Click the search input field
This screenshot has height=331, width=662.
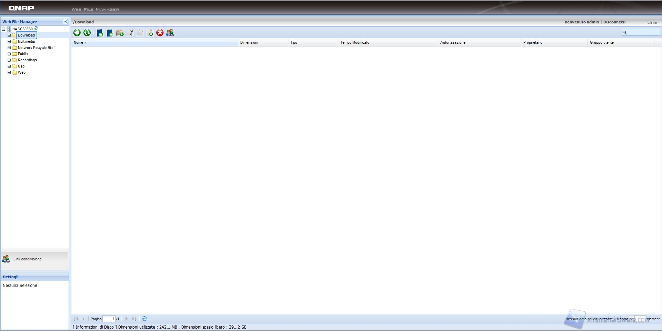643,32
